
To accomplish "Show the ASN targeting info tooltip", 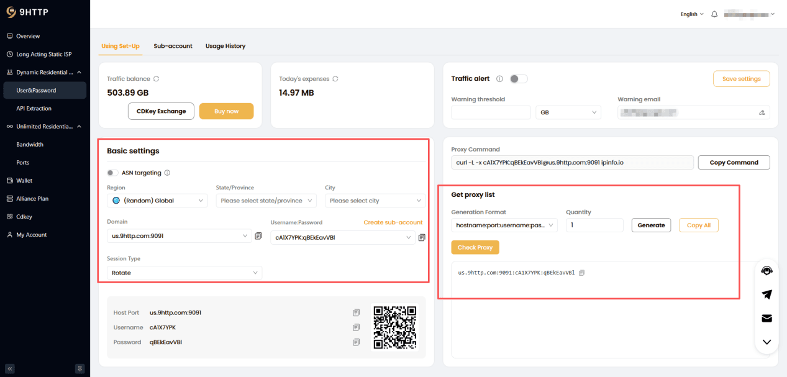I will (167, 173).
